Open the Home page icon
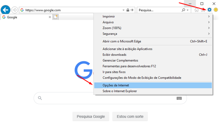The width and height of the screenshot is (220, 128). tap(197, 10)
